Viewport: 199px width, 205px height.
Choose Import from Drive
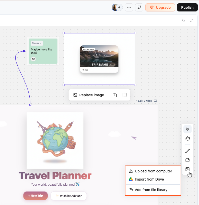[x=153, y=179]
